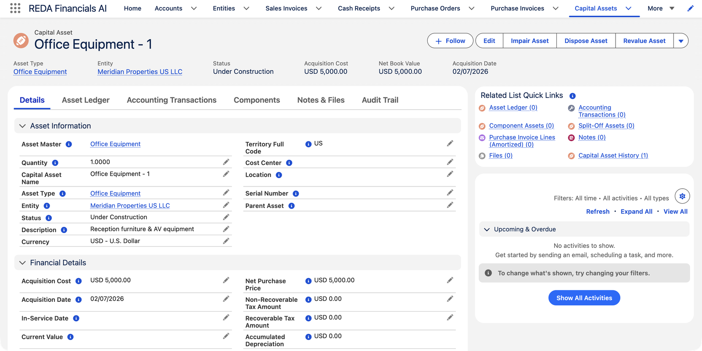This screenshot has width=702, height=351.
Task: Collapse the Asset Information section
Action: 22,126
